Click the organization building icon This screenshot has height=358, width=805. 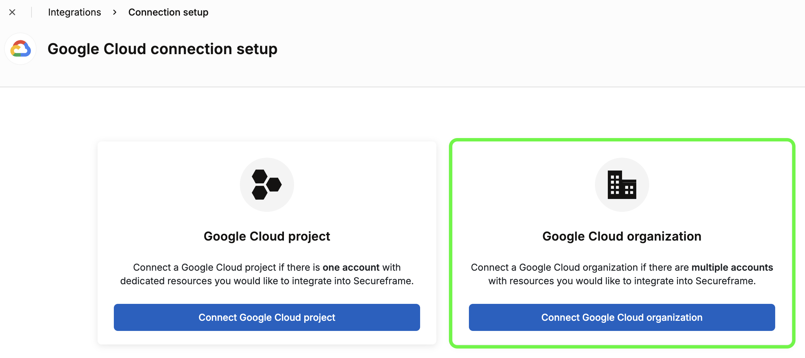pyautogui.click(x=622, y=184)
